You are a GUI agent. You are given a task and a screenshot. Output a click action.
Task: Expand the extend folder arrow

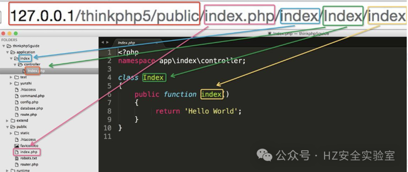point(8,121)
